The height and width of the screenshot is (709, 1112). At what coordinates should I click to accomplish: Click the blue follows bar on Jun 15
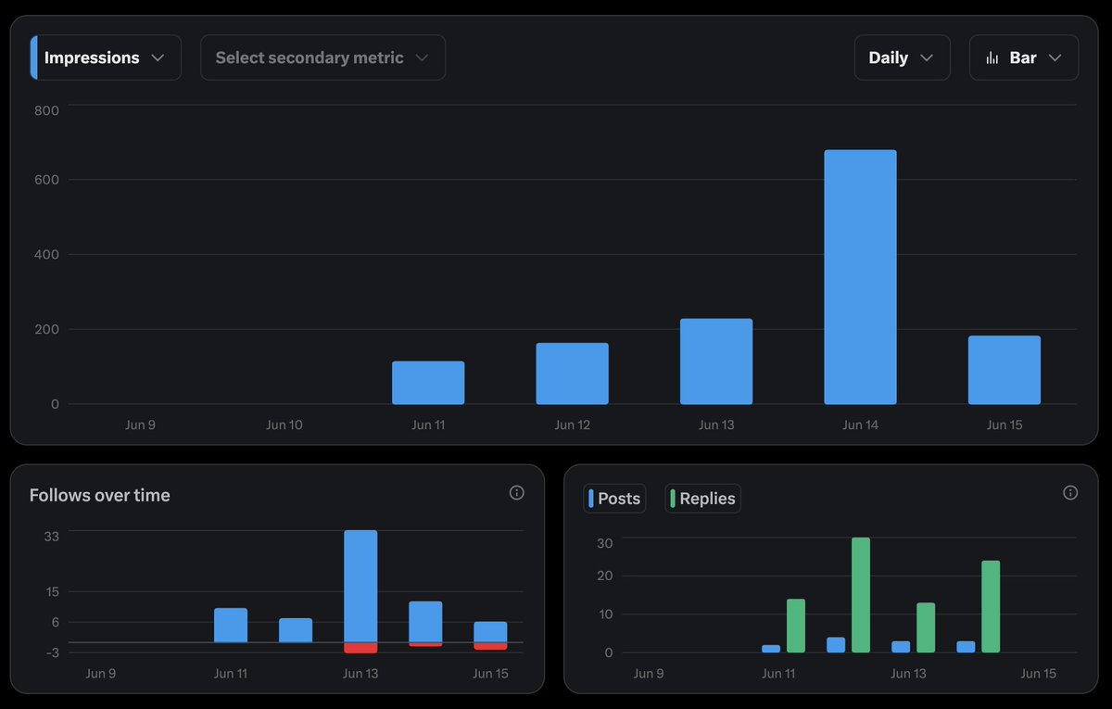(490, 632)
